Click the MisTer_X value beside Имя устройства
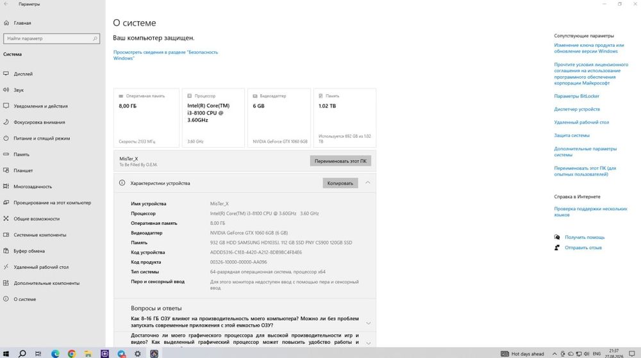Viewport: 641px width, 358px height. (219, 204)
